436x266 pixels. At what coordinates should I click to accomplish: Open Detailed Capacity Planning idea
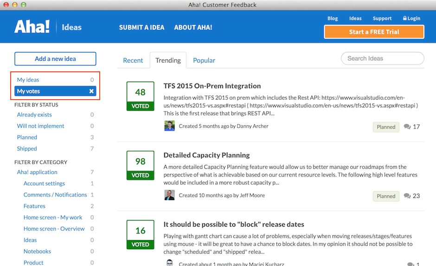point(206,155)
